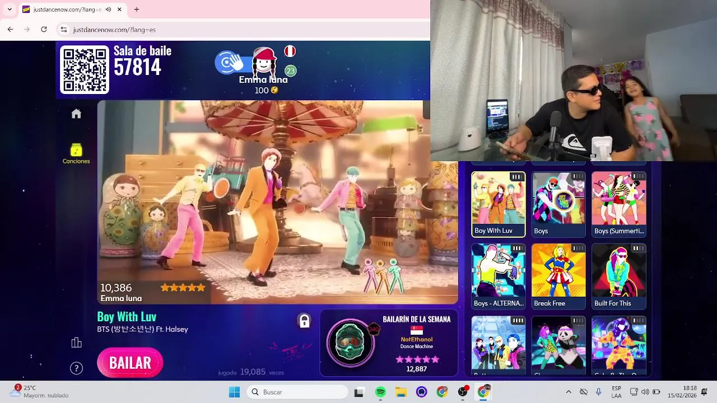The width and height of the screenshot is (717, 403).
Task: Click the five gold stars rating
Action: [x=183, y=288]
